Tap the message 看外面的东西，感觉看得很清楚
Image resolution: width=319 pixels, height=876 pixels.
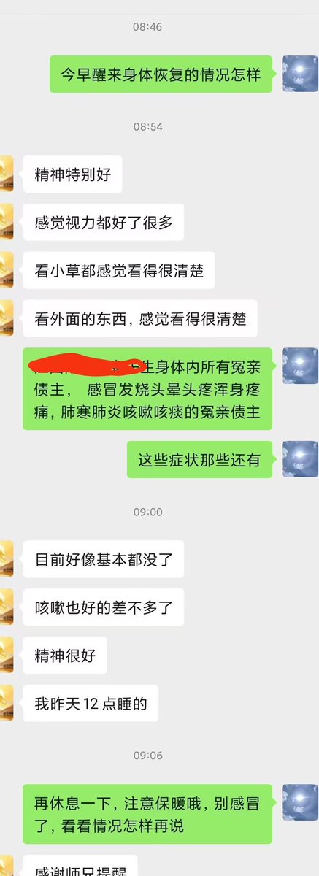[x=140, y=318]
